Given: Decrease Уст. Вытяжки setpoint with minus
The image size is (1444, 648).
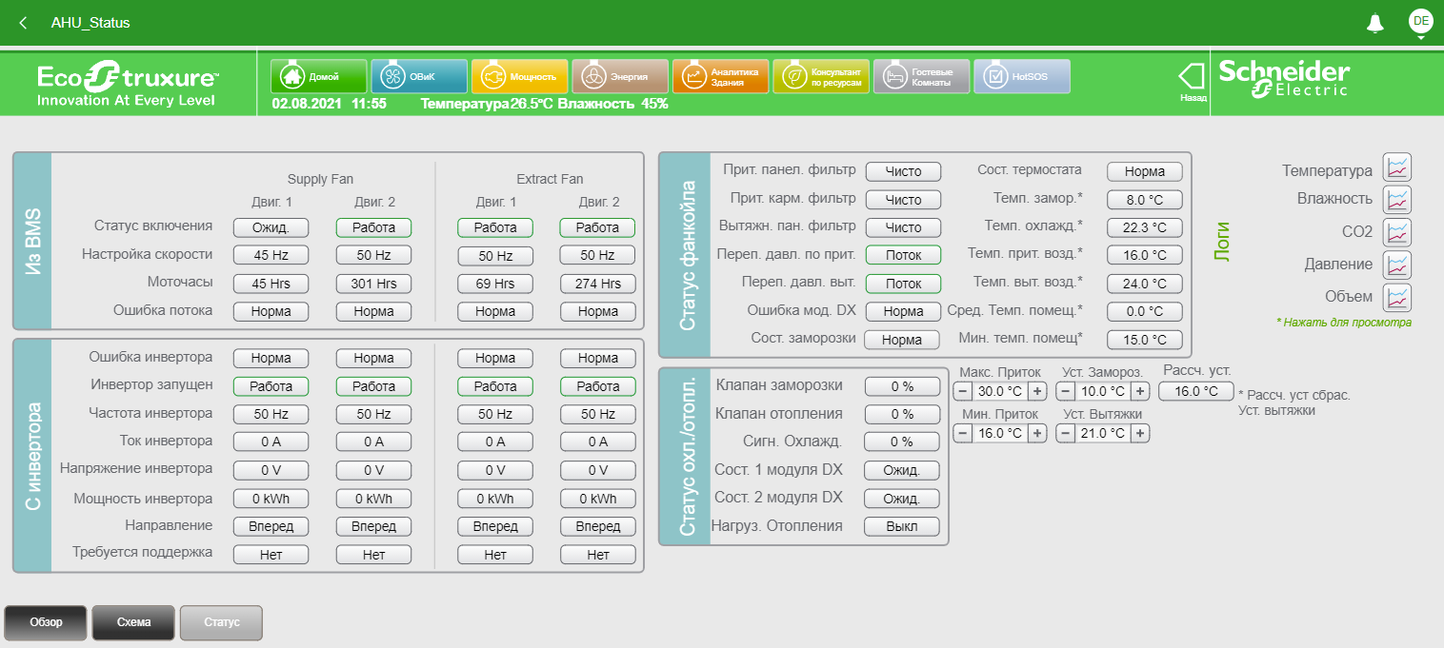Looking at the screenshot, I should [x=1066, y=433].
